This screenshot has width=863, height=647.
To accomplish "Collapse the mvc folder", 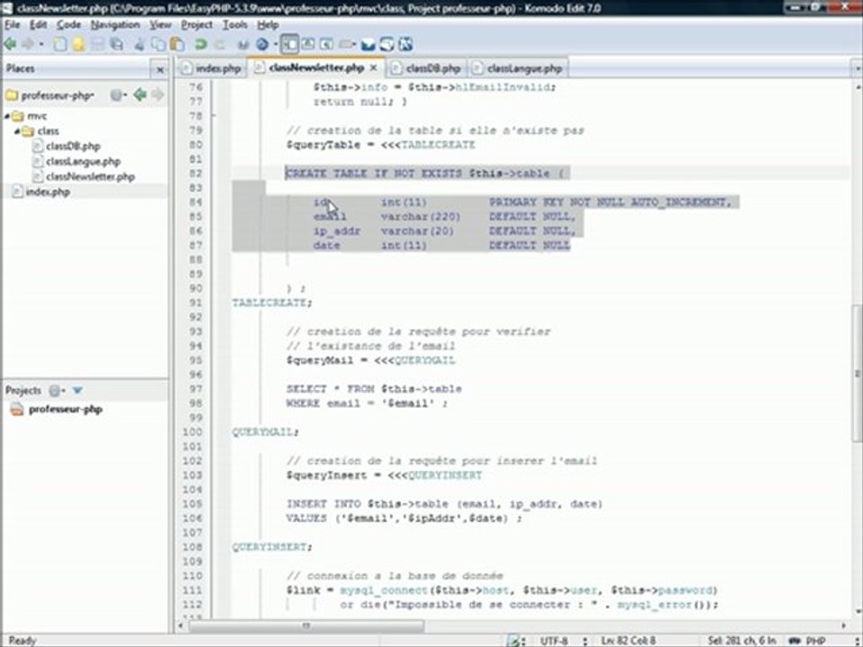I will [x=7, y=116].
